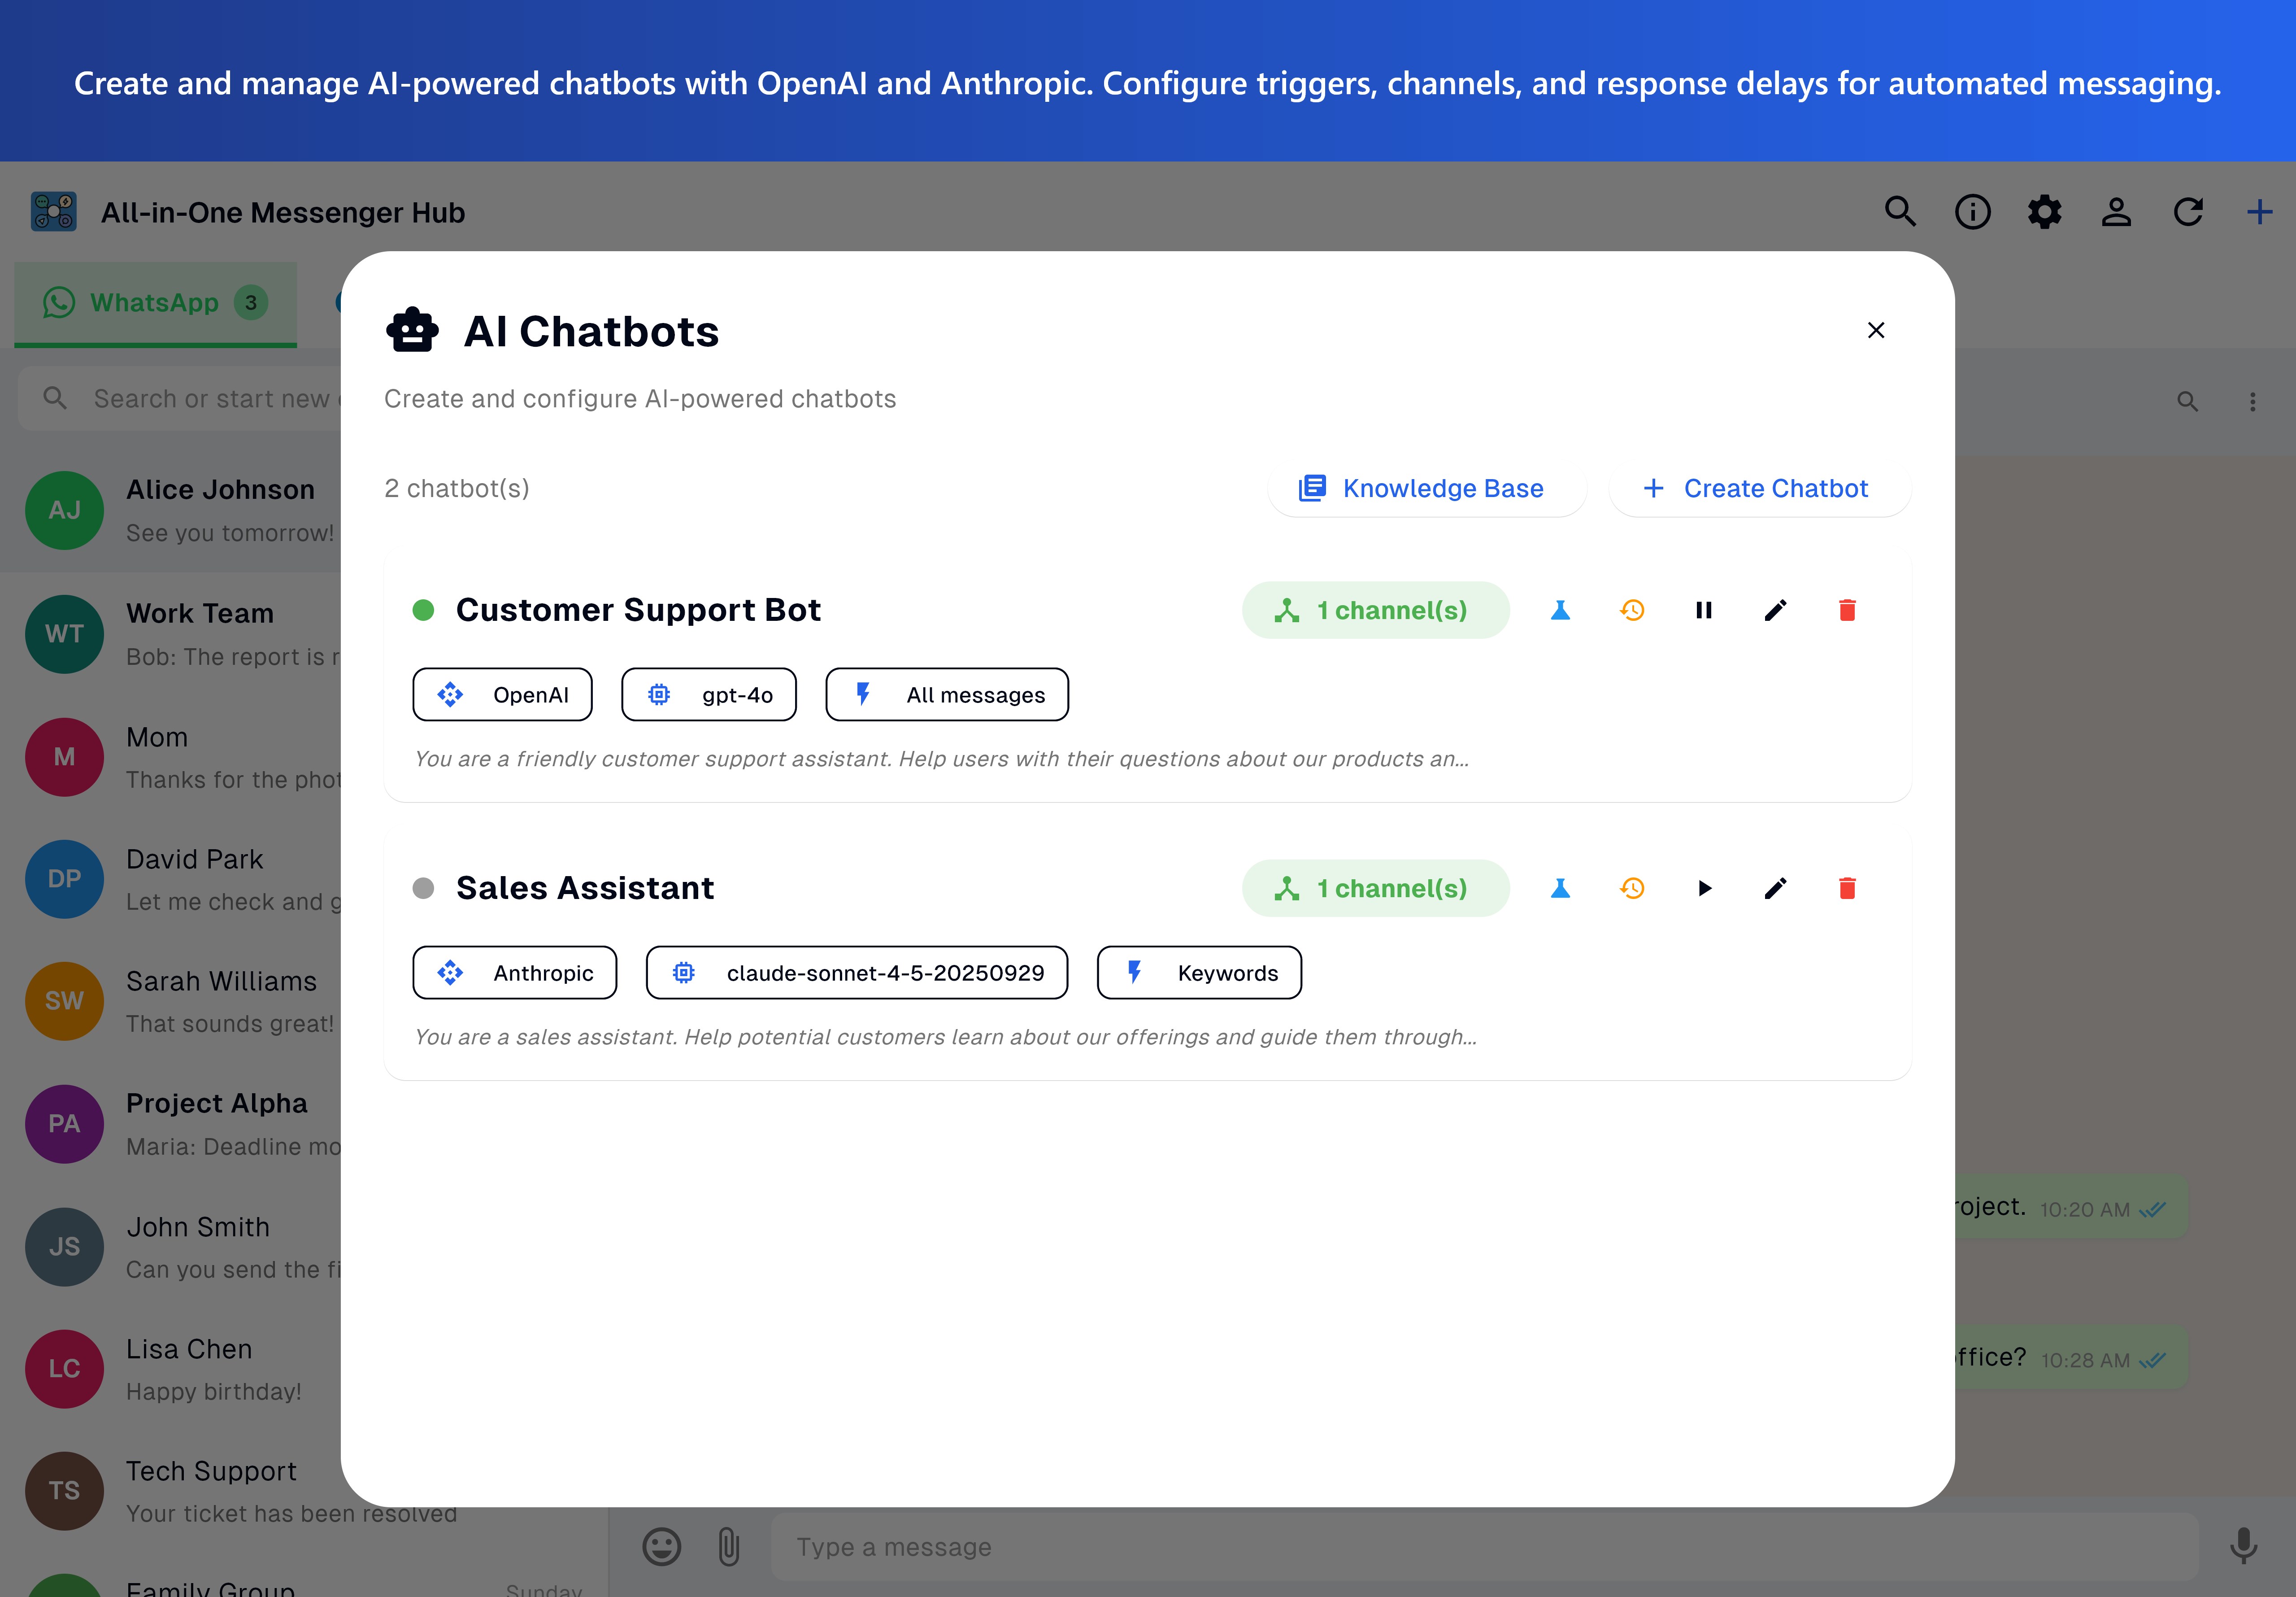
Task: Open channels for Sales Assistant
Action: pyautogui.click(x=1375, y=889)
